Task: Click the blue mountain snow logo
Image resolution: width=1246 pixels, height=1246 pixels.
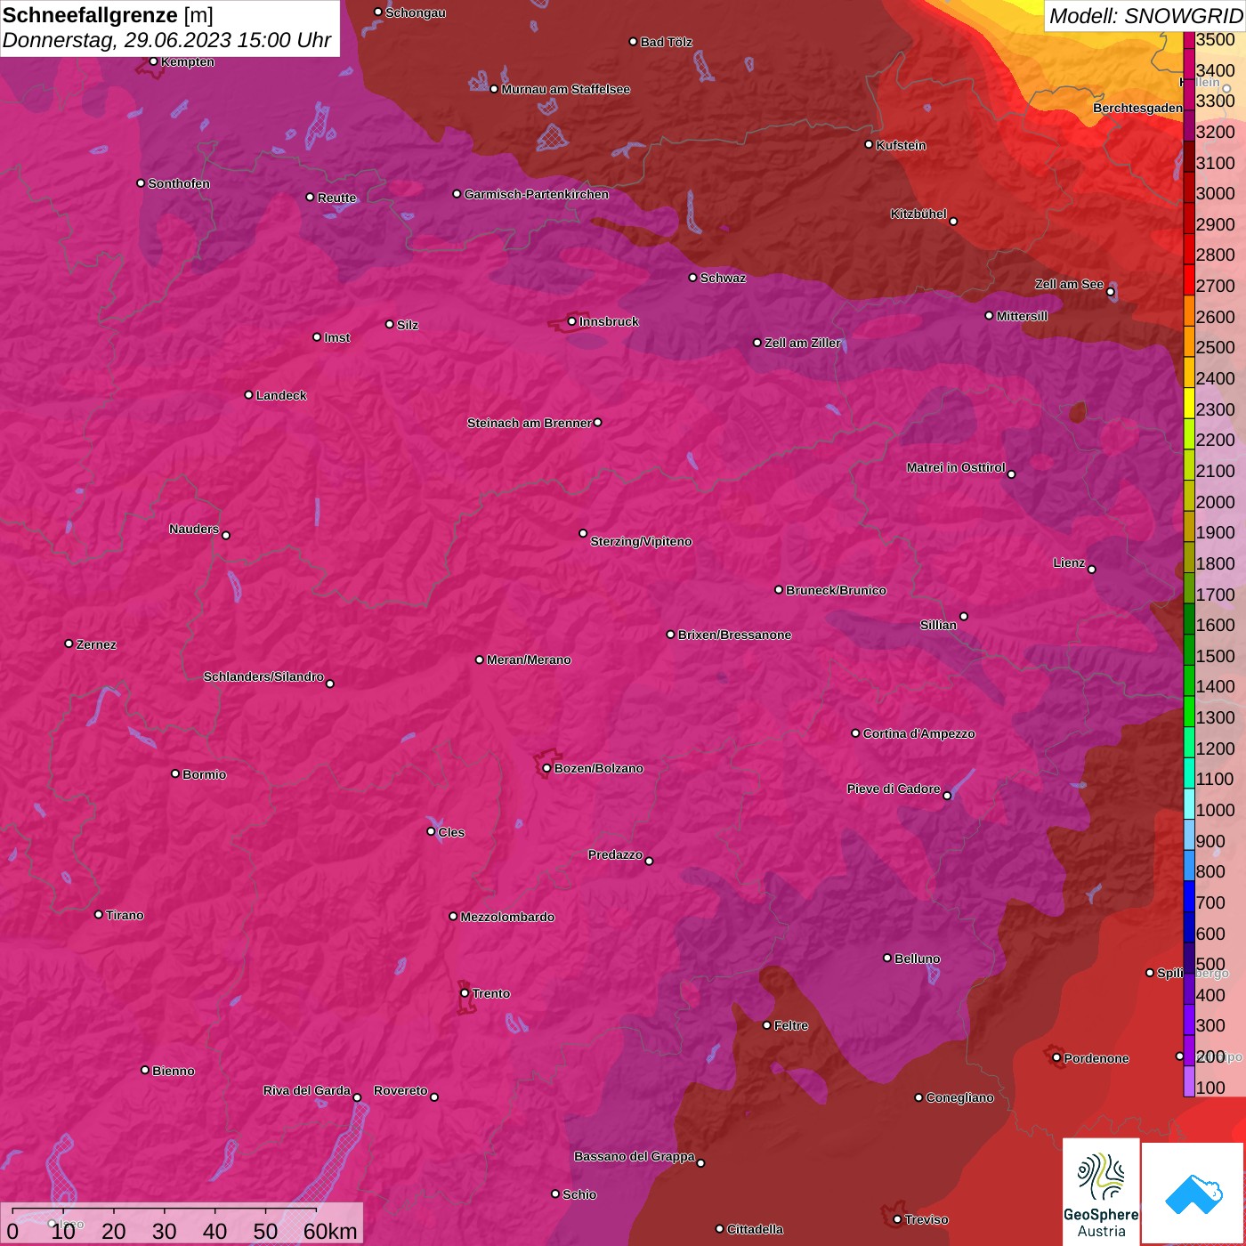Action: (1193, 1193)
